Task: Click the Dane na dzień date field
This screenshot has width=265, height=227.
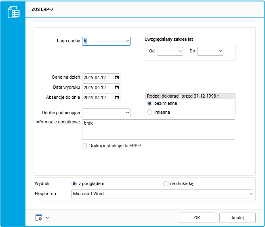Action: tap(101, 77)
